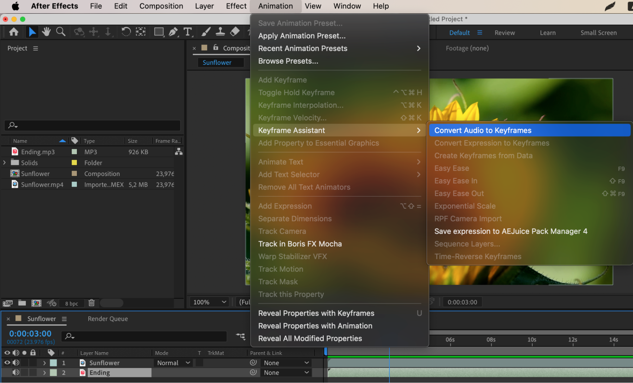Open Project flowchart view icon

pyautogui.click(x=179, y=152)
